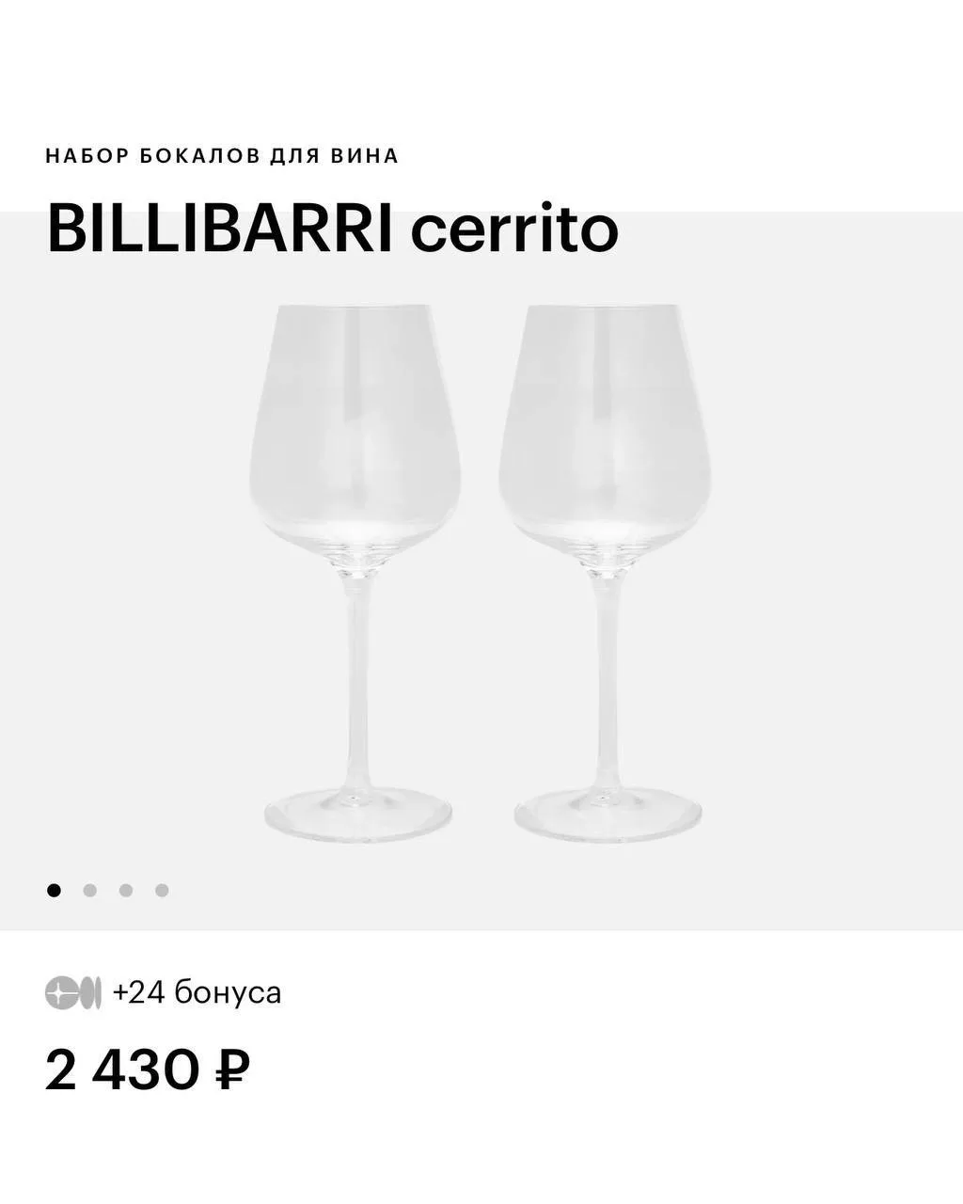The image size is (963, 1204).
Task: Click the word бонуса
Action: pyautogui.click(x=227, y=993)
